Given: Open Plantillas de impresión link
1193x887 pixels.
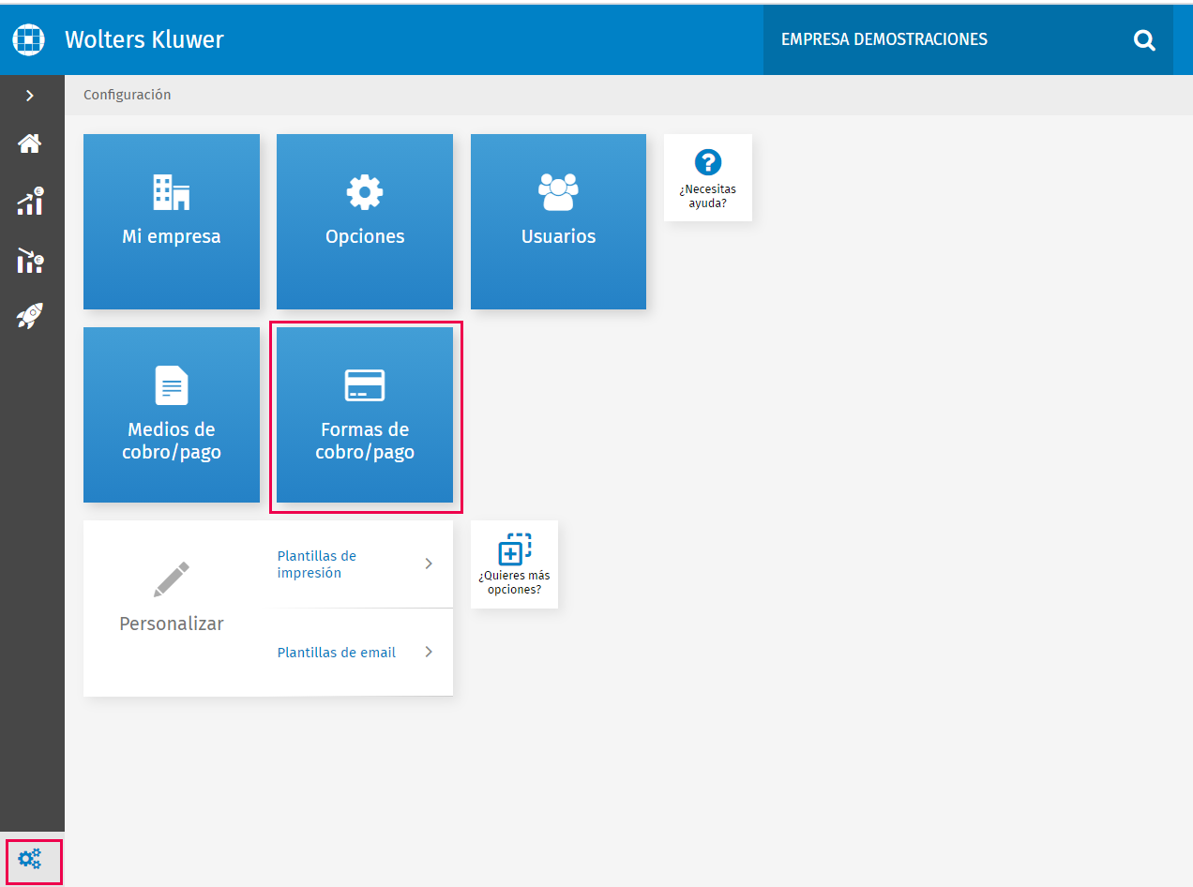Looking at the screenshot, I should 317,564.
